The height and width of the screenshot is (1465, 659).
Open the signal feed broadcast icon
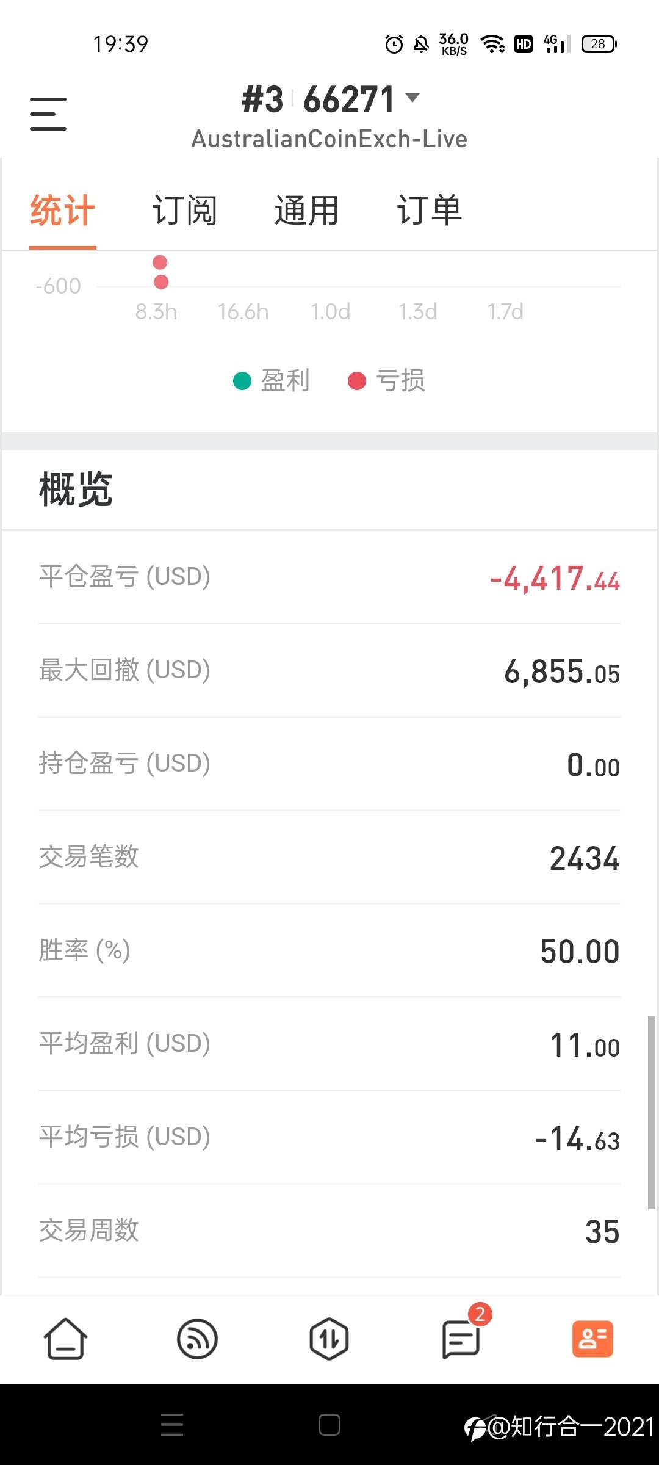pos(197,1339)
